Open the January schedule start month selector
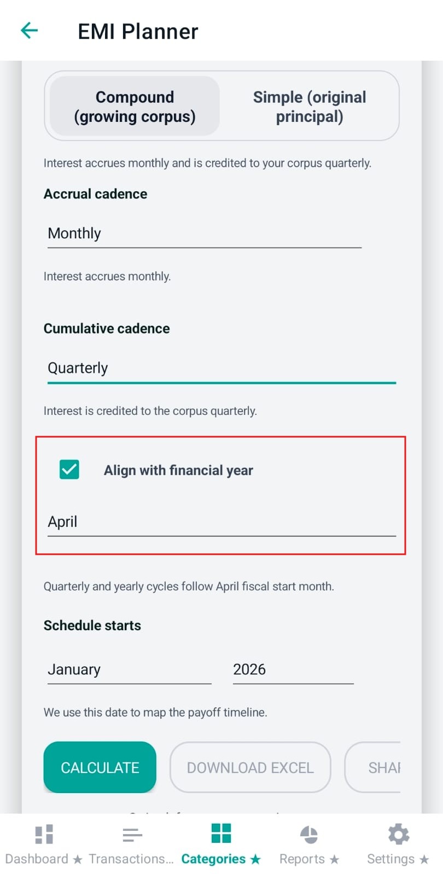The image size is (443, 874). 129,669
